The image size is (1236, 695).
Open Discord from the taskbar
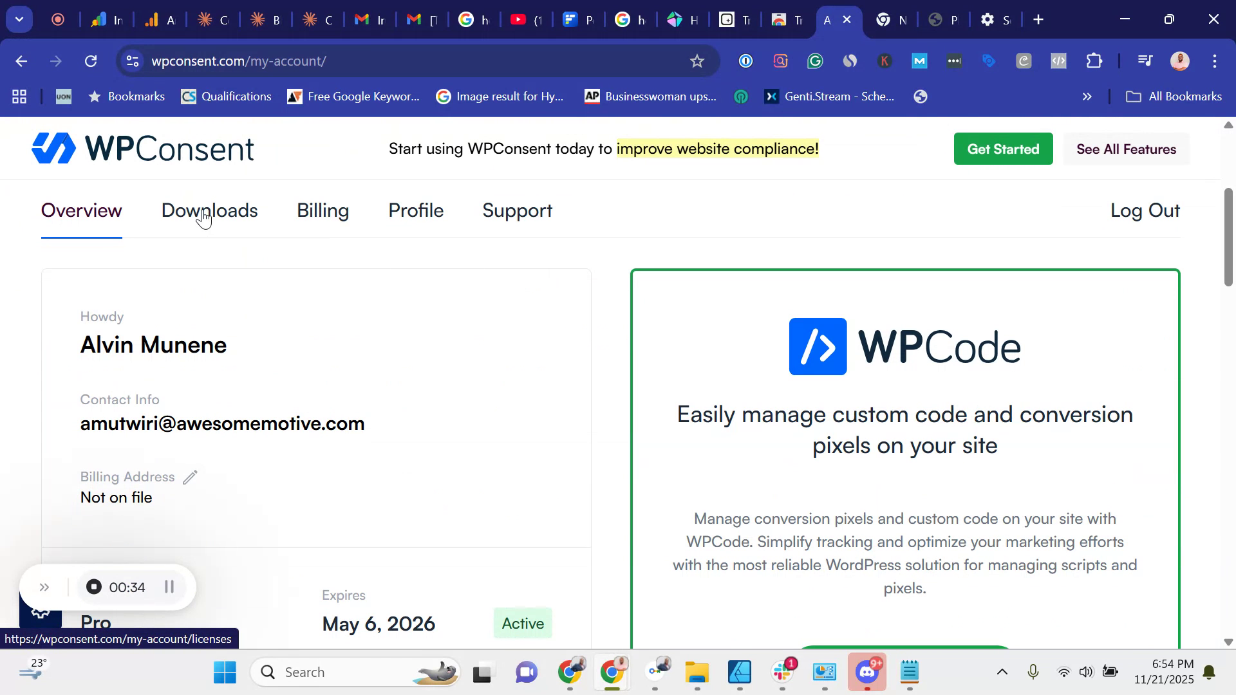click(x=867, y=672)
